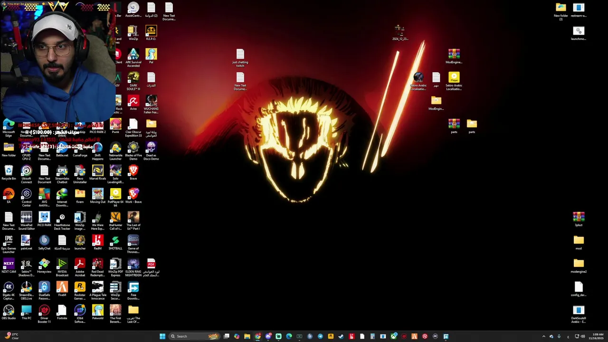Select the R.E.P.O. game icon
This screenshot has height=342, width=608.
pyautogui.click(x=151, y=33)
